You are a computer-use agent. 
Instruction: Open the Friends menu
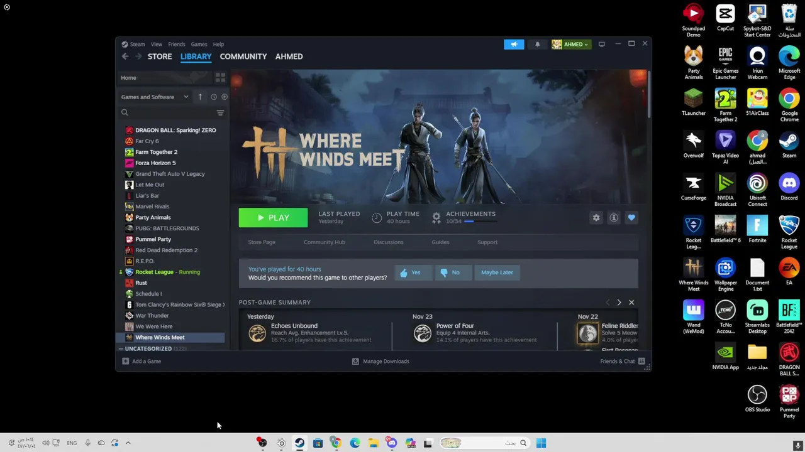(177, 44)
